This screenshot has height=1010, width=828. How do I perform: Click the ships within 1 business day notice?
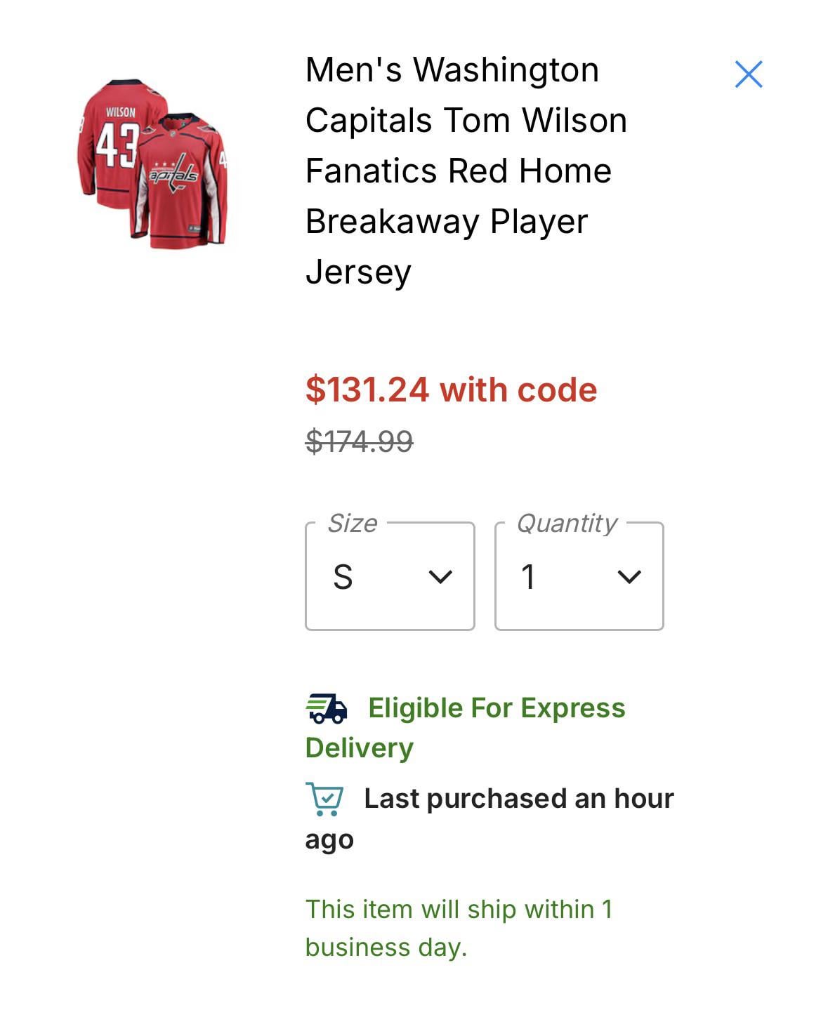459,928
